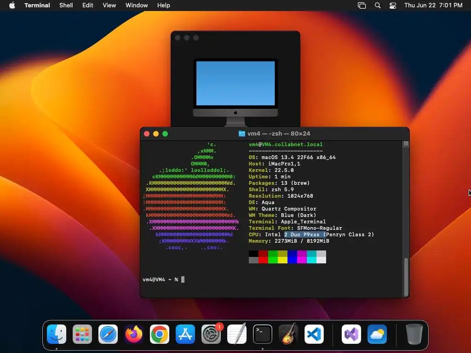
Task: Click the bright blue neofetch color block
Action: point(292,260)
